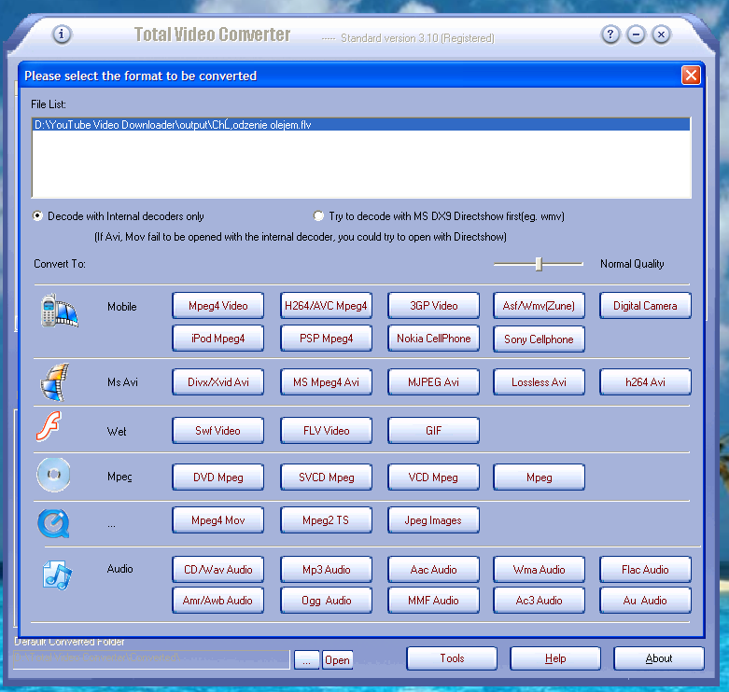729x692 pixels.
Task: Click the Mpeg disc icon
Action: click(x=54, y=475)
